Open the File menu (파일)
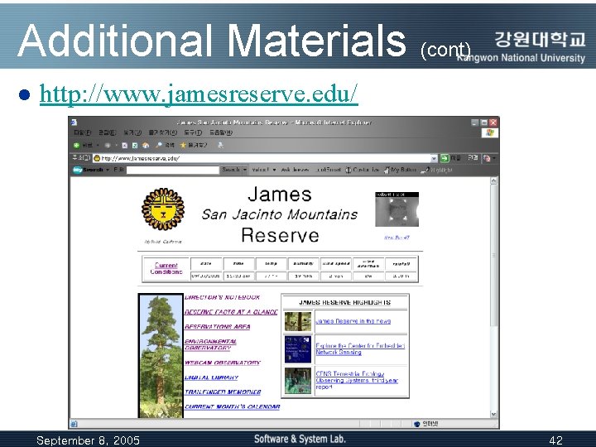Viewport: 596px width, 447px height. 83,132
